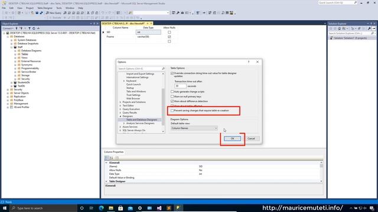Image resolution: width=378 pixels, height=212 pixels.
Task: Toggle Allow Nulls checkbox for Fname column
Action: (x=170, y=37)
